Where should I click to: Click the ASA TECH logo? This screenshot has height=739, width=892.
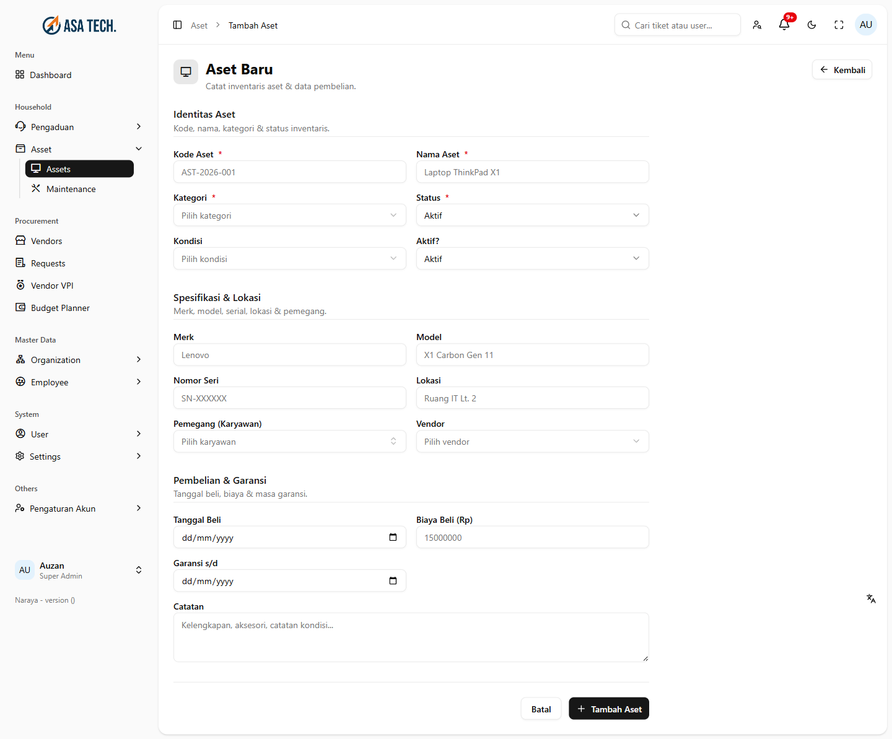79,25
